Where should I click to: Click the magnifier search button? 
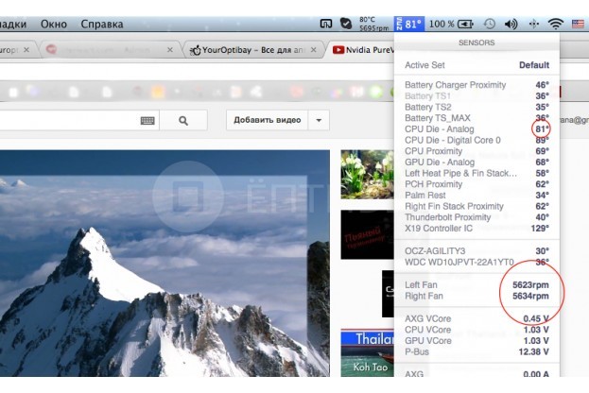pyautogui.click(x=183, y=121)
